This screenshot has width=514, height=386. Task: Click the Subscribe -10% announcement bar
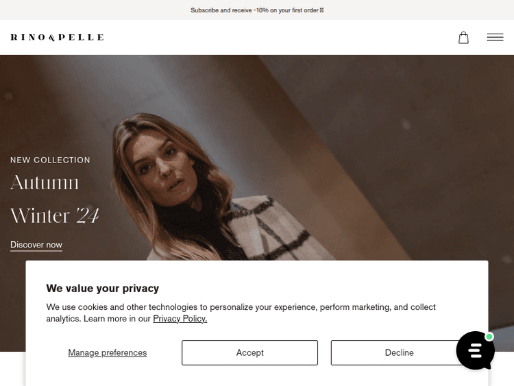coord(257,10)
